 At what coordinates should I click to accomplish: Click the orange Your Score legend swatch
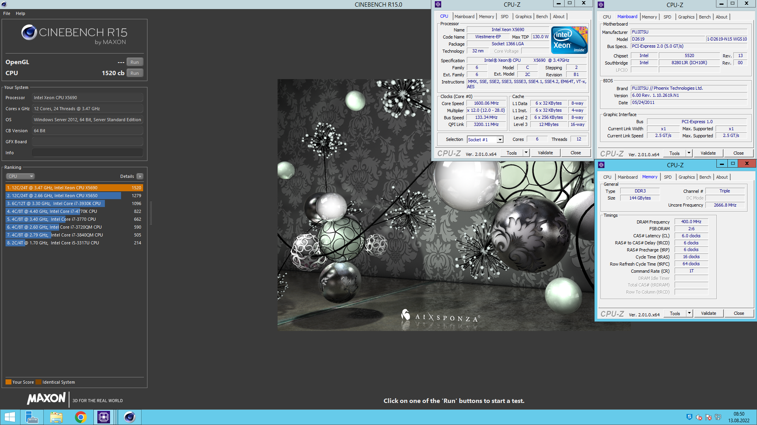pos(8,382)
